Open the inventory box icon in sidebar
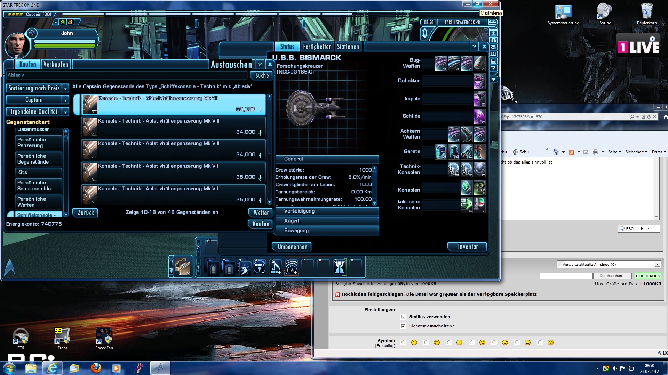This screenshot has height=375, width=668. (x=493, y=40)
